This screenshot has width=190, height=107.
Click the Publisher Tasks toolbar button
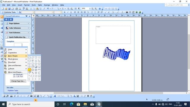coord(9,12)
